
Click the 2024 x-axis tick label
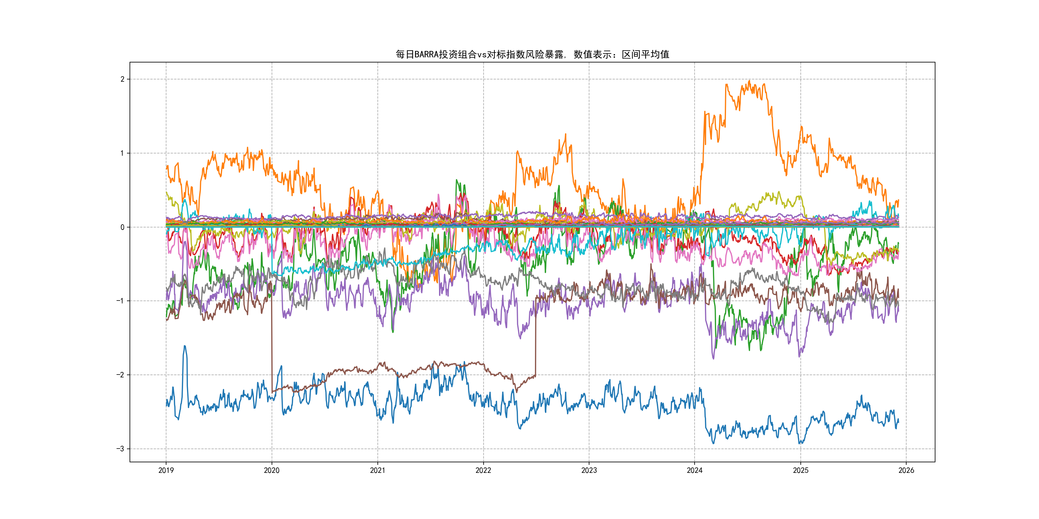695,470
